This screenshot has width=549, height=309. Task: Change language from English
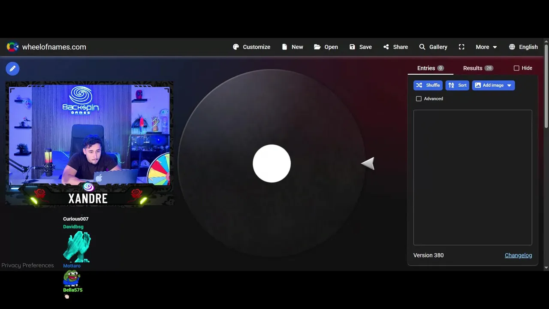523,47
